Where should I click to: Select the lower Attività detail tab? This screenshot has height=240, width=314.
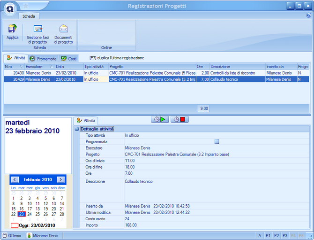coord(86,121)
